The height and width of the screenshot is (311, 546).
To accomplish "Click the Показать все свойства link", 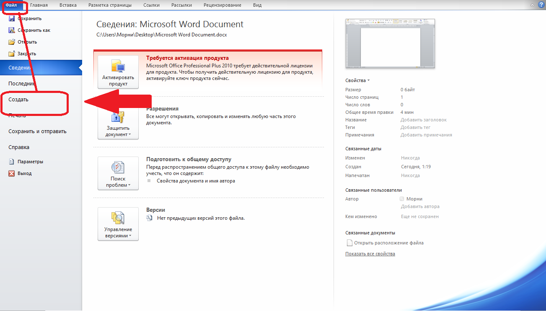I will coord(370,254).
